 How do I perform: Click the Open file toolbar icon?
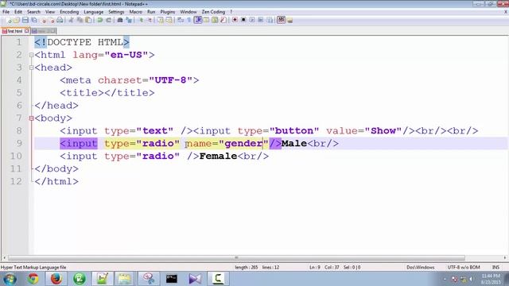[16, 20]
